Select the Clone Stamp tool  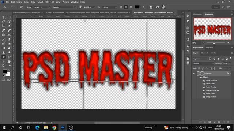point(9,39)
